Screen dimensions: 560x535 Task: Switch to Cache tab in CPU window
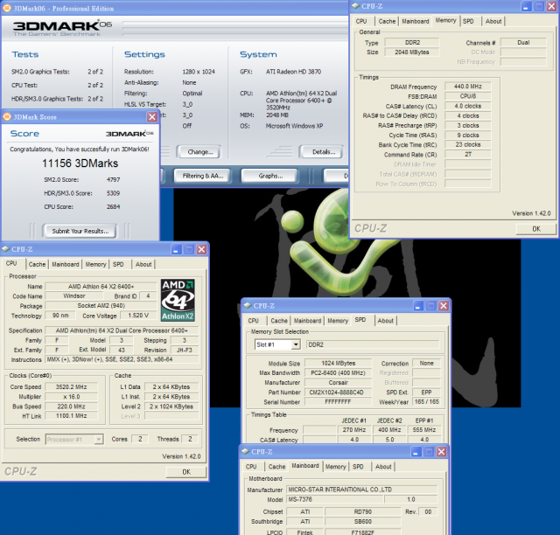pos(37,265)
